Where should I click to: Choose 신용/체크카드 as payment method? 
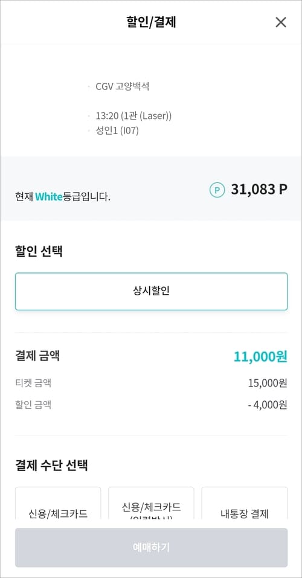point(58,504)
